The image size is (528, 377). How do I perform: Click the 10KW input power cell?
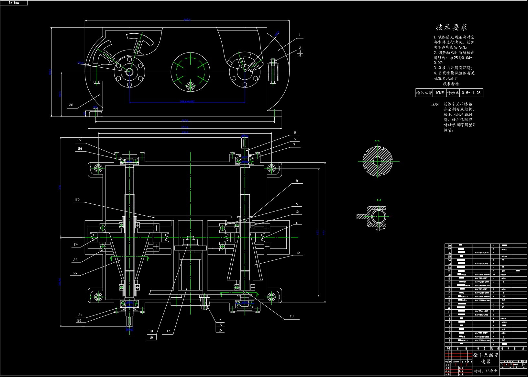tap(439, 93)
